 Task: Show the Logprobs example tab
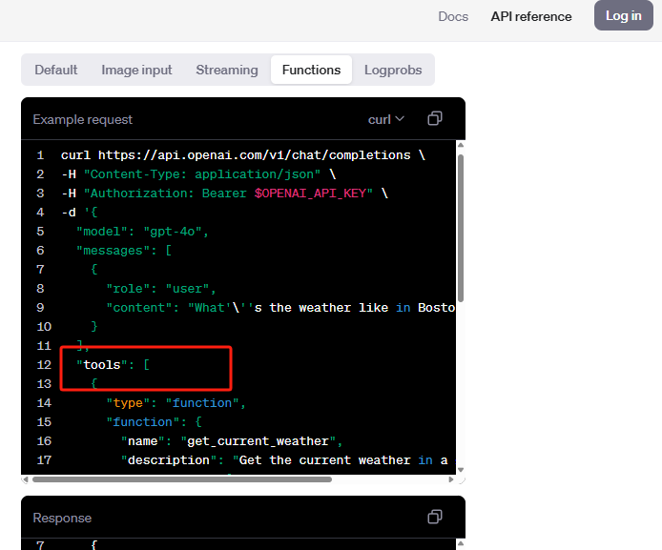tap(393, 70)
